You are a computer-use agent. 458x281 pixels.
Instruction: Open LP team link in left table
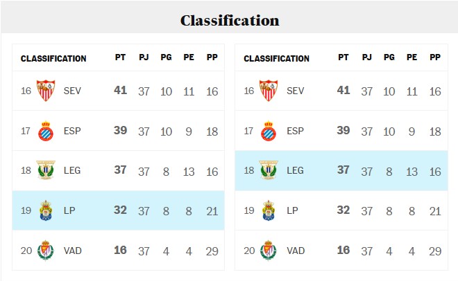(69, 210)
